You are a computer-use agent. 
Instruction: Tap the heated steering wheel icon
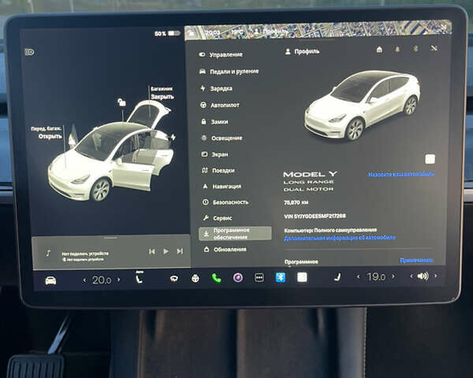tap(196, 278)
